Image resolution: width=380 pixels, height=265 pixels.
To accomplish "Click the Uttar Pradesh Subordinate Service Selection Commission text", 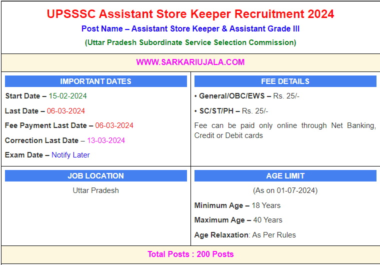I will [x=190, y=42].
